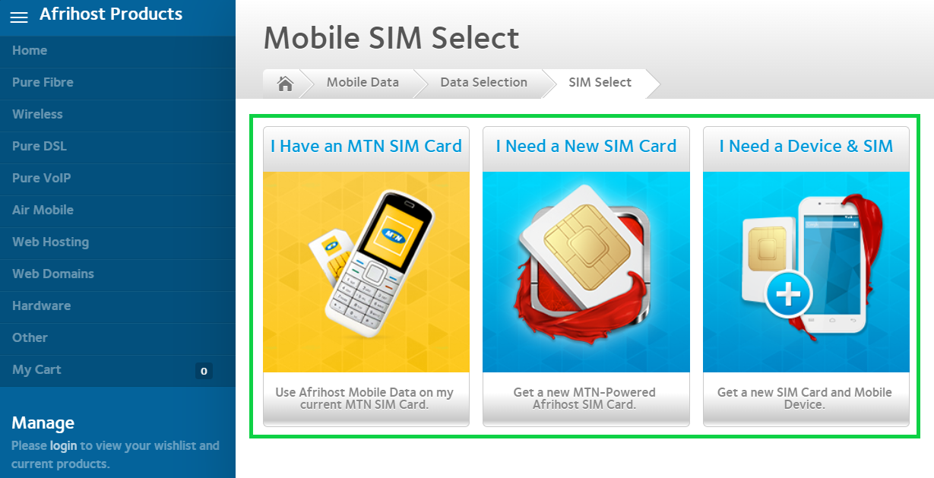This screenshot has width=934, height=478.
Task: Go to Mobile Data breadcrumb
Action: [x=363, y=83]
